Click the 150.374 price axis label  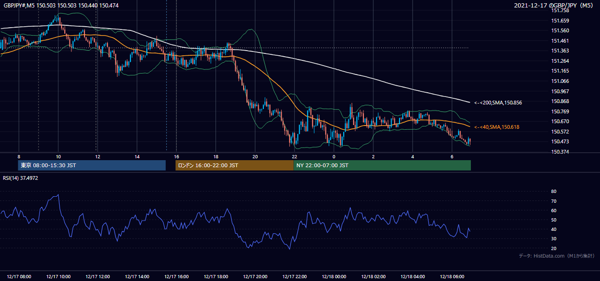click(560, 152)
